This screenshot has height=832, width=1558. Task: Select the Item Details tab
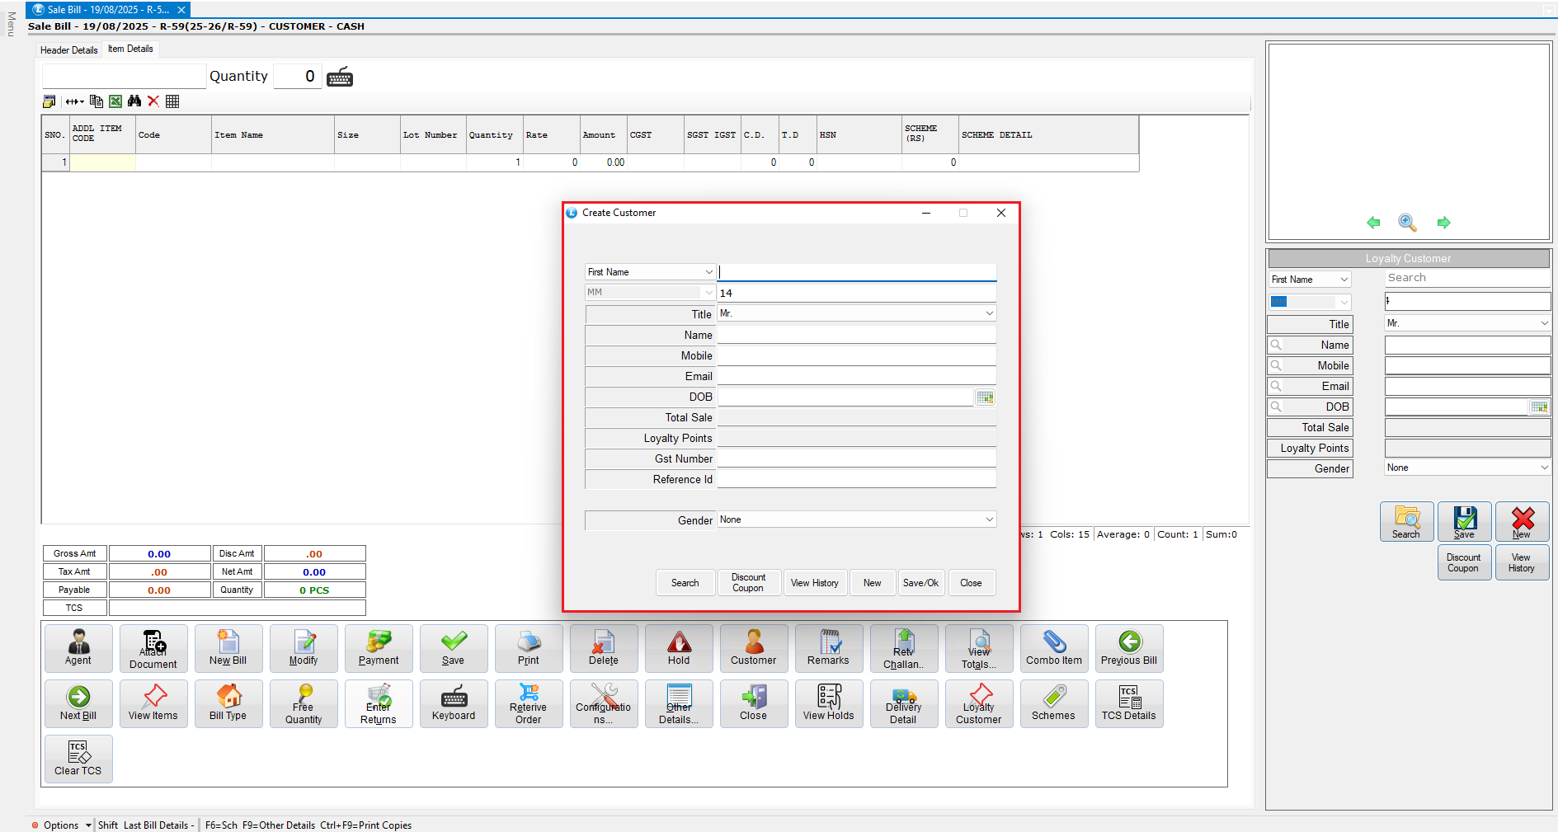pos(130,49)
